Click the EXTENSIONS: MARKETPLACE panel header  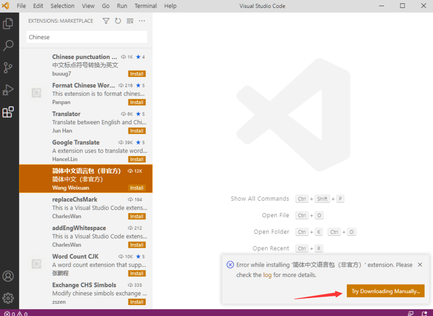[61, 21]
